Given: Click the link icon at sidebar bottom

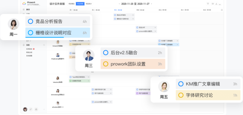Looking at the screenshot, I should click(x=31, y=109).
